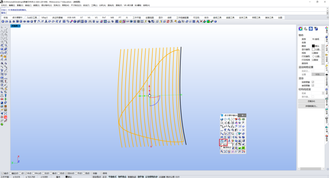
Task: Select the SubD cylinder tool icon
Action: (17, 22)
